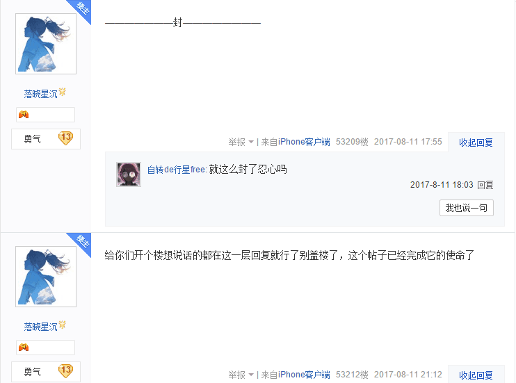Click 回复 next to 2017-8-11 18:03
This screenshot has width=516, height=383.
pyautogui.click(x=485, y=185)
